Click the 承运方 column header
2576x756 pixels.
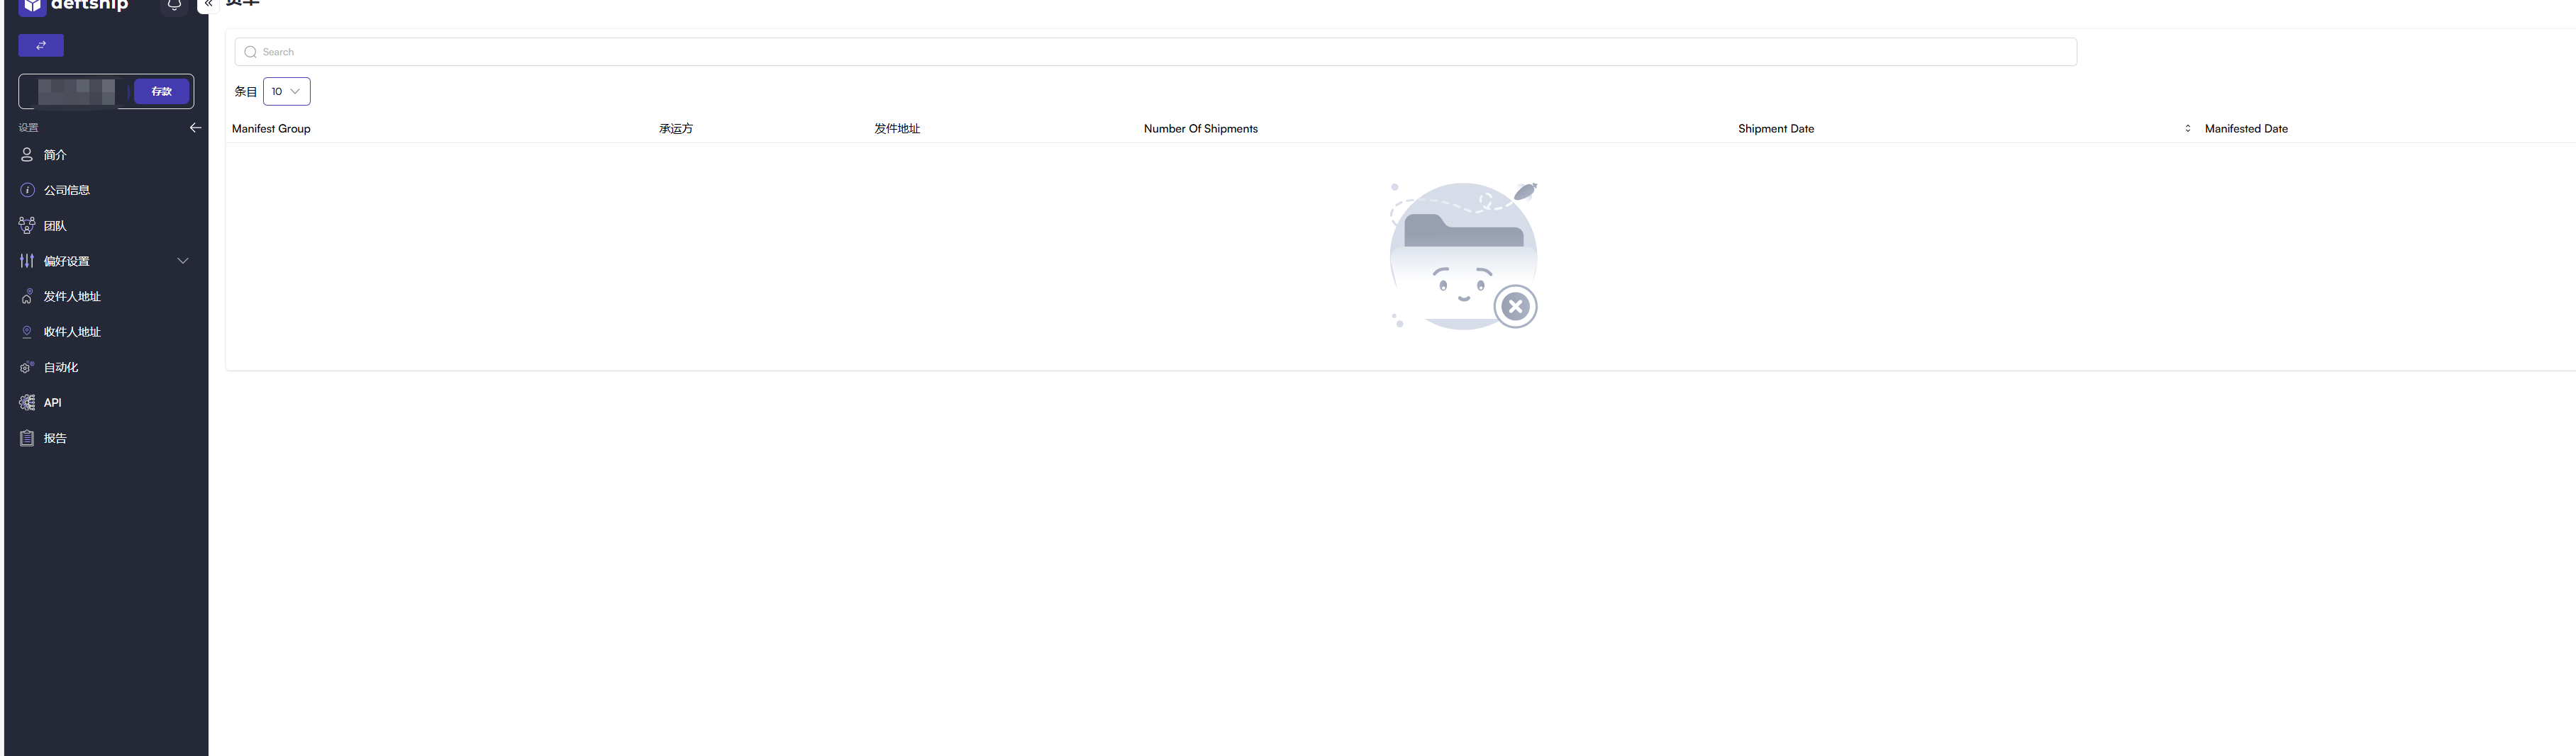tap(676, 129)
